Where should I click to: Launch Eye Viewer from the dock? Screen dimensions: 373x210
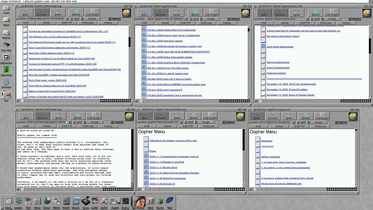click(138, 203)
